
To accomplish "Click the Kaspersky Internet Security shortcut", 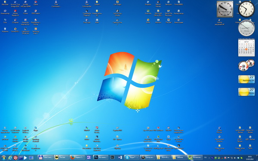I will 25,22.
